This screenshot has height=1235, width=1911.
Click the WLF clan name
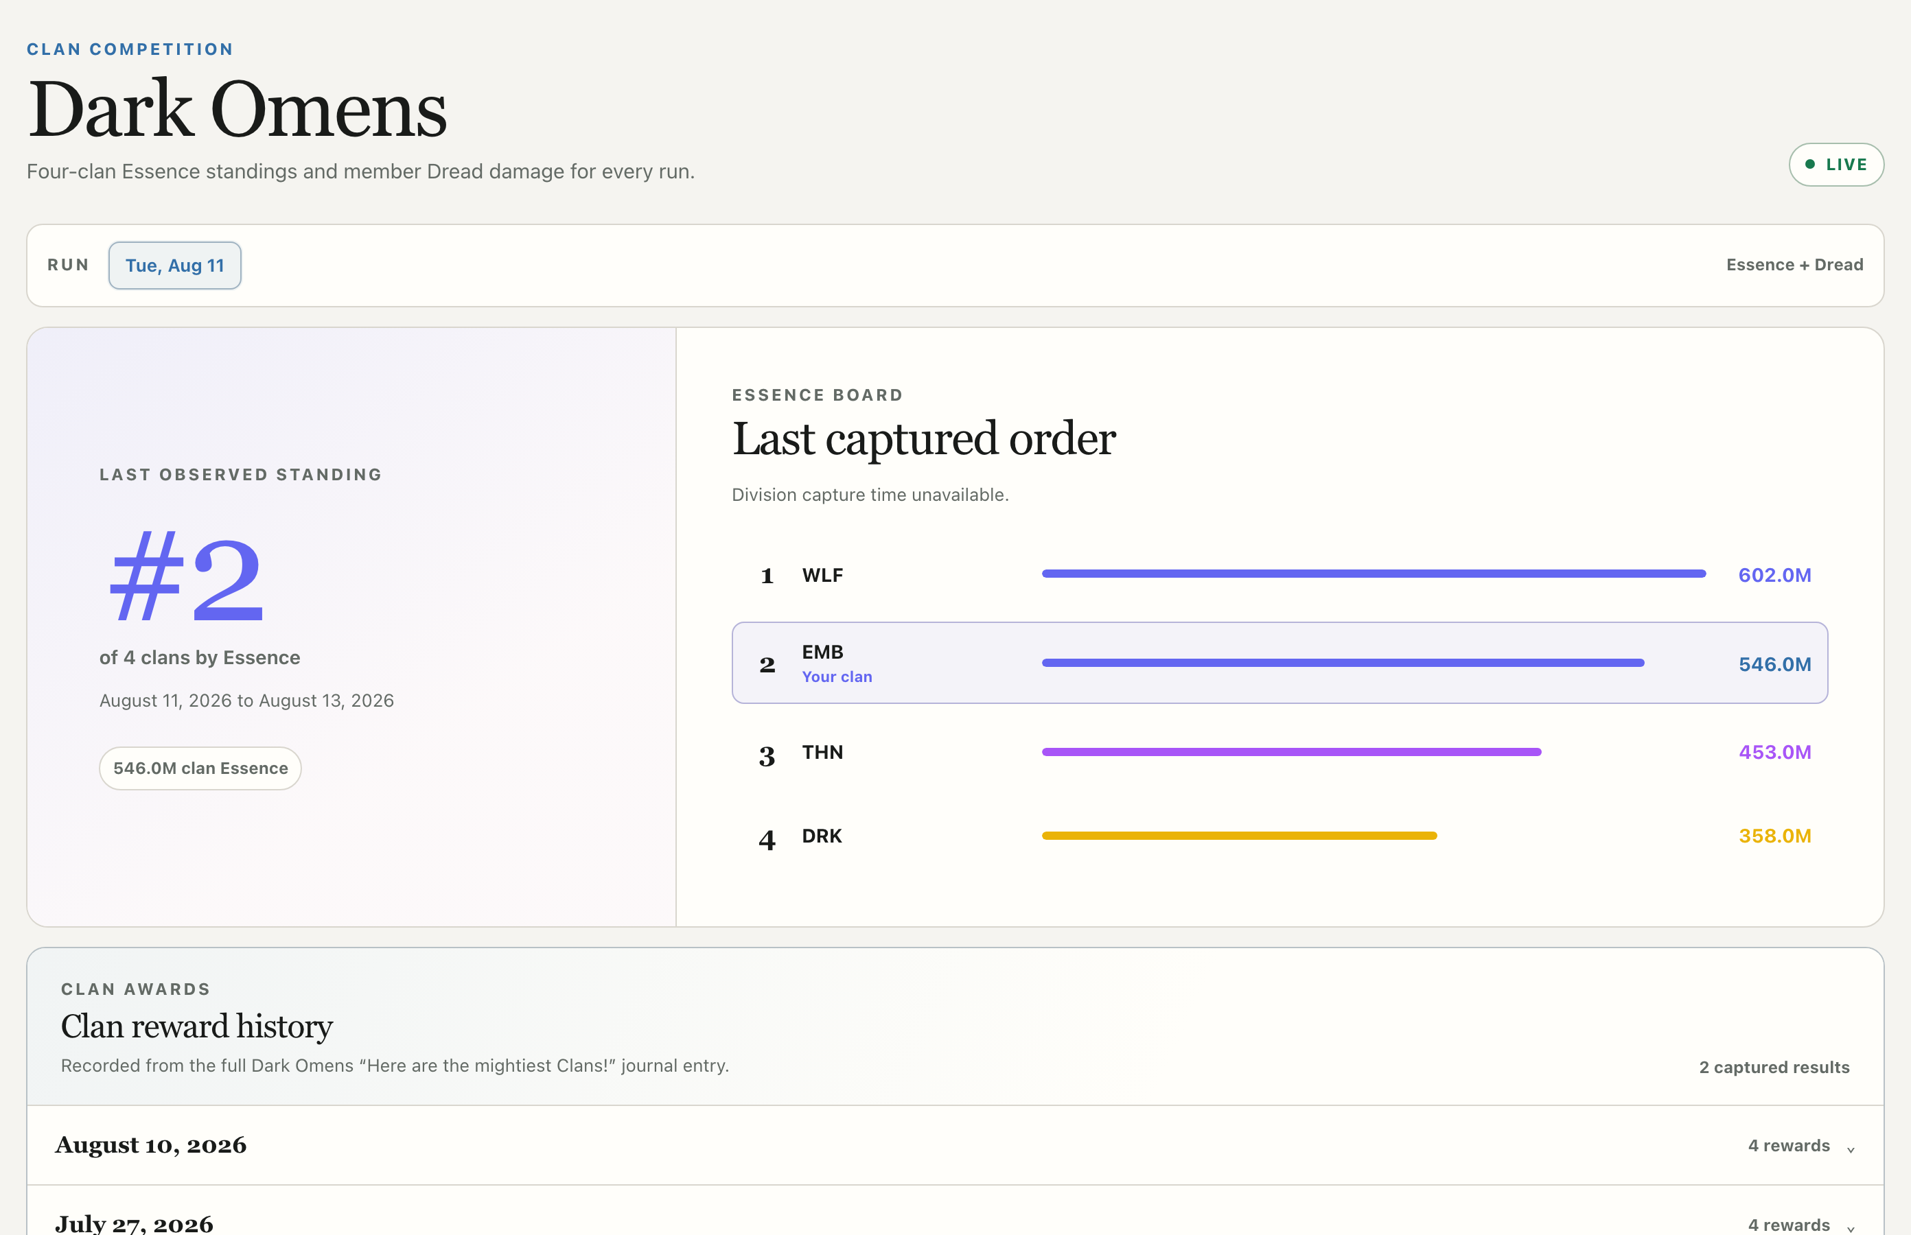point(822,575)
